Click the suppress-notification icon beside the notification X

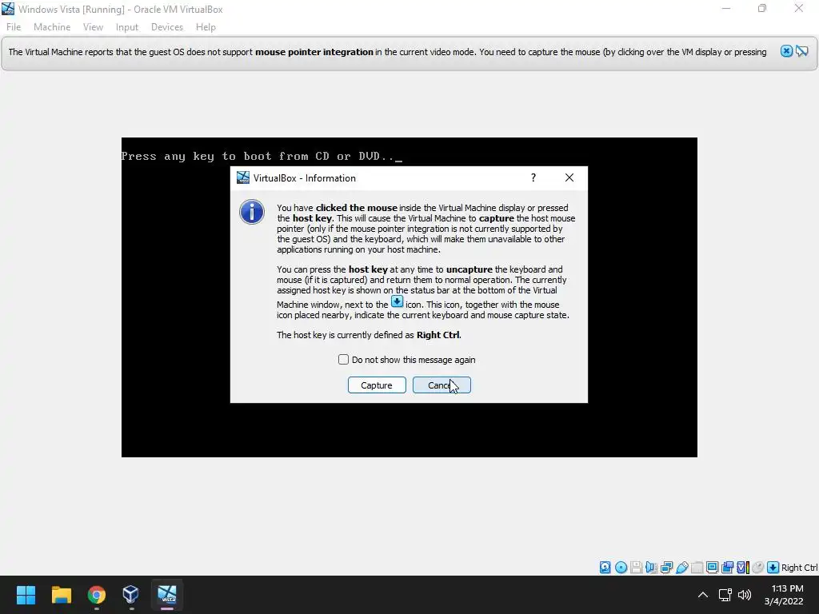(801, 51)
